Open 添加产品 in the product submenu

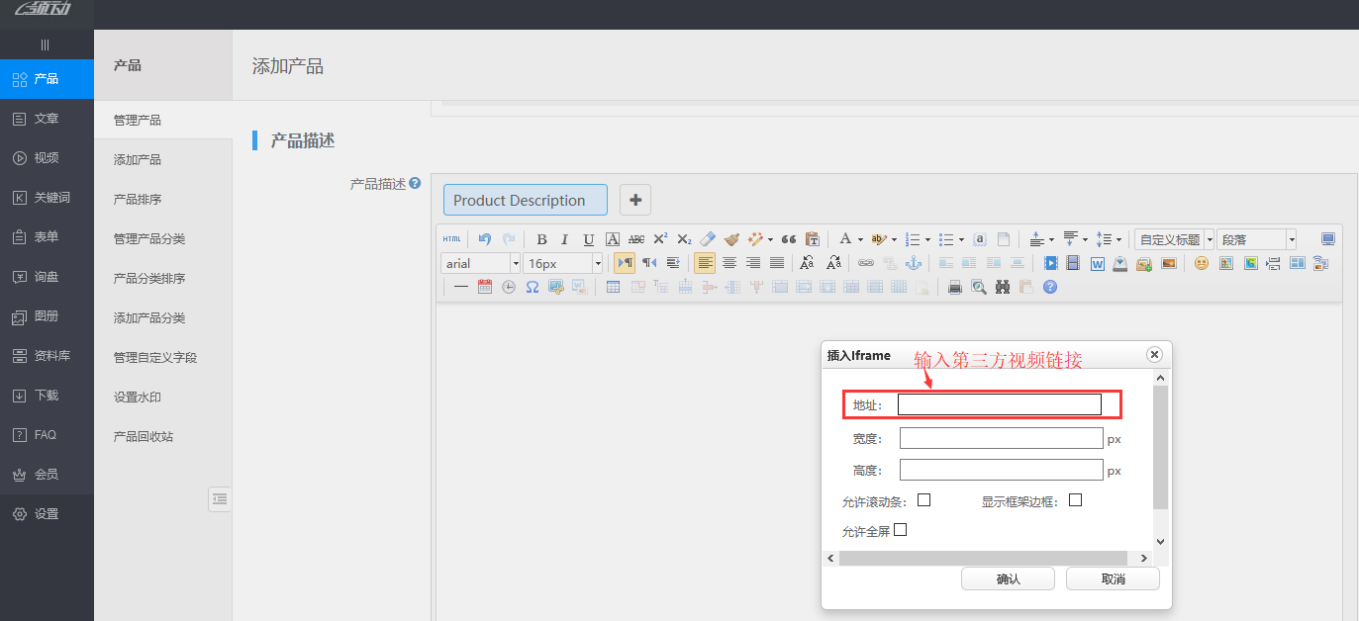point(137,159)
